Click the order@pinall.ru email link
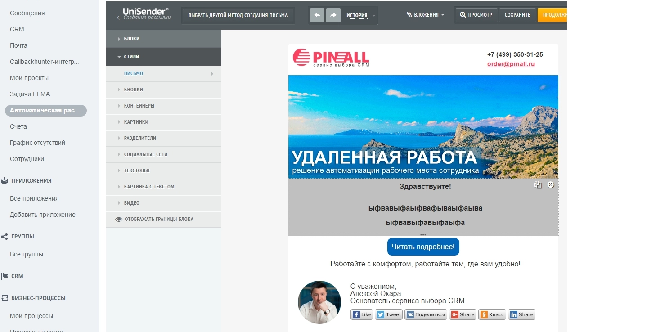Screen dimensions: 656x332 511,64
